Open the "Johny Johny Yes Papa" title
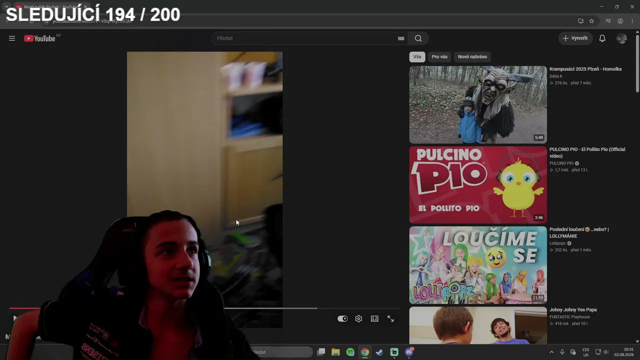The width and height of the screenshot is (640, 360). click(x=573, y=309)
